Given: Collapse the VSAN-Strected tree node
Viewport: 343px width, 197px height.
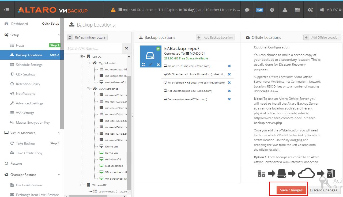Looking at the screenshot, I should click(x=89, y=89).
